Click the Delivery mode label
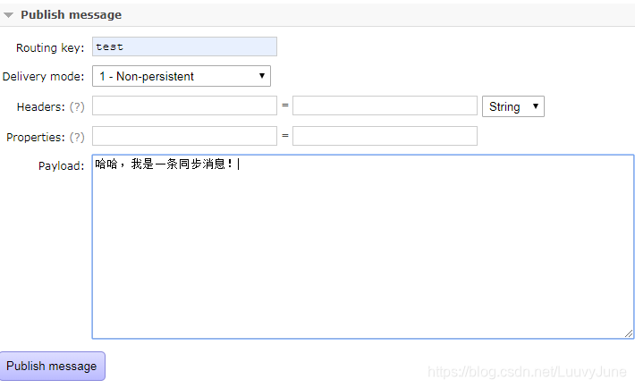 [43, 77]
